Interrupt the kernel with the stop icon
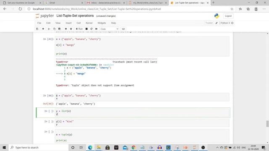The width and height of the screenshot is (269, 151). 87,29
